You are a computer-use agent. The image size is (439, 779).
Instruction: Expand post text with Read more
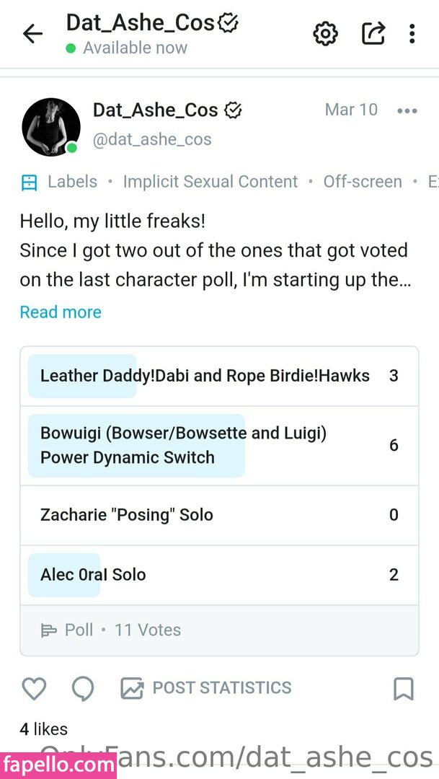click(x=61, y=312)
